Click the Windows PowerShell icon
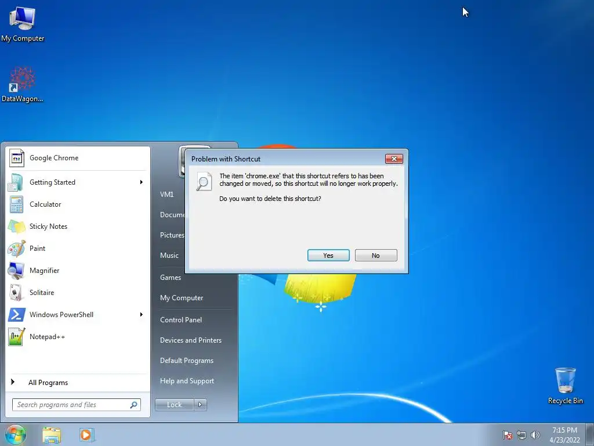594x446 pixels. click(x=17, y=314)
